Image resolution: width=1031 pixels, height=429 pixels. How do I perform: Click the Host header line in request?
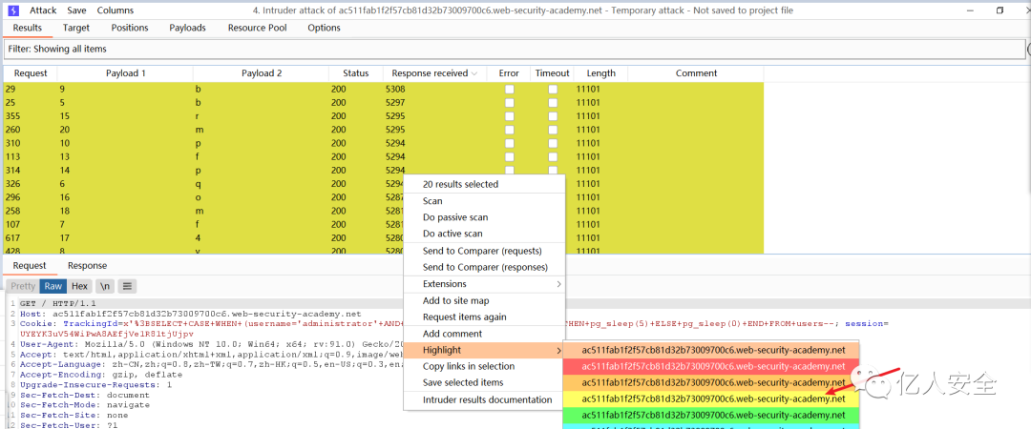pyautogui.click(x=191, y=314)
